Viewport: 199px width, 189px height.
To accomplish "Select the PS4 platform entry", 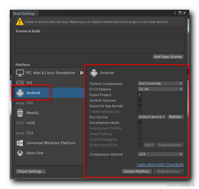I will (50, 133).
